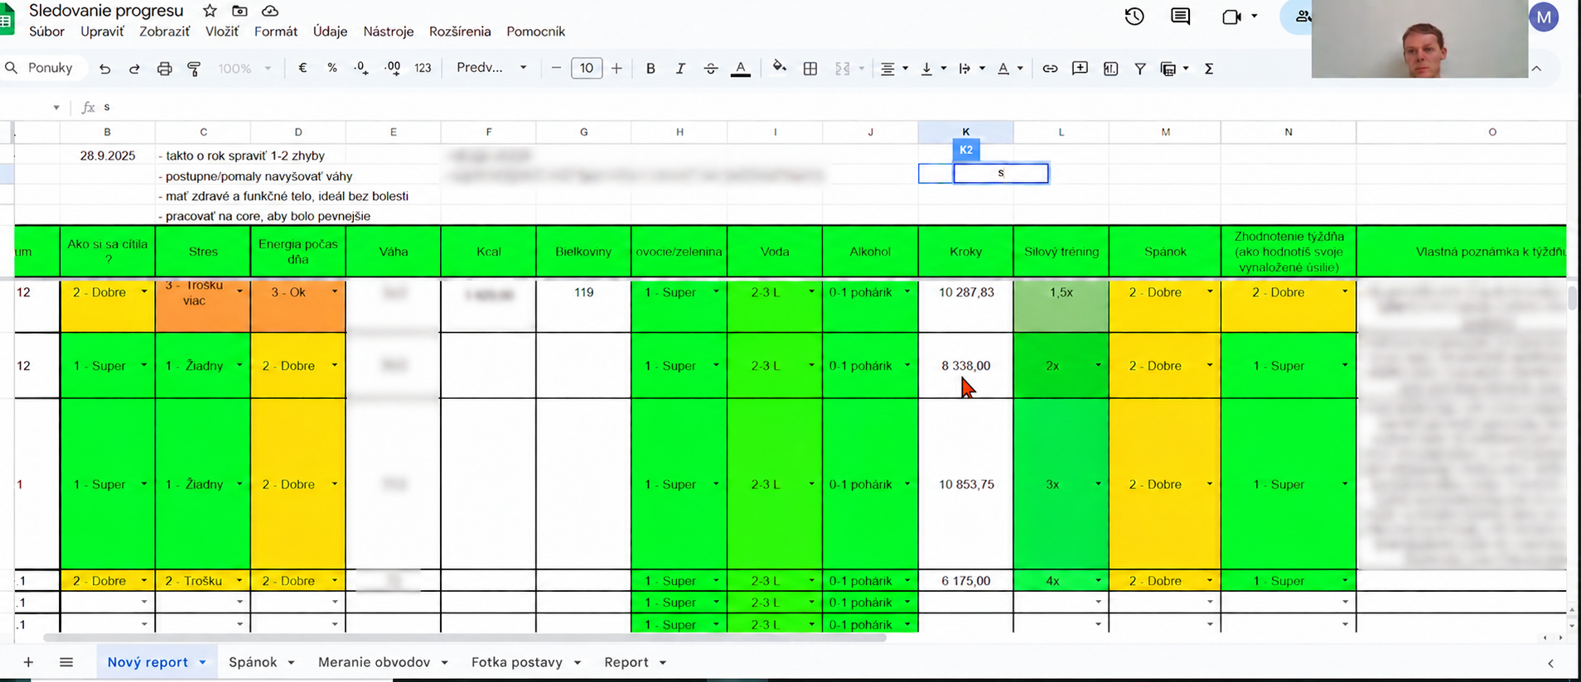Image resolution: width=1581 pixels, height=682 pixels.
Task: Open the '3 - Ok' energy dropdown
Action: click(335, 292)
